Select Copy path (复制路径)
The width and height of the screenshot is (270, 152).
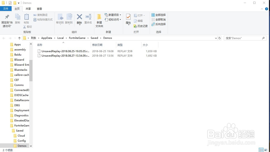40,15
